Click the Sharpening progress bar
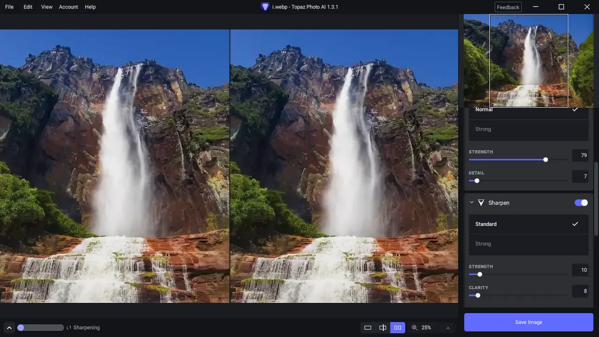Viewport: 599px width, 337px height. tap(40, 328)
